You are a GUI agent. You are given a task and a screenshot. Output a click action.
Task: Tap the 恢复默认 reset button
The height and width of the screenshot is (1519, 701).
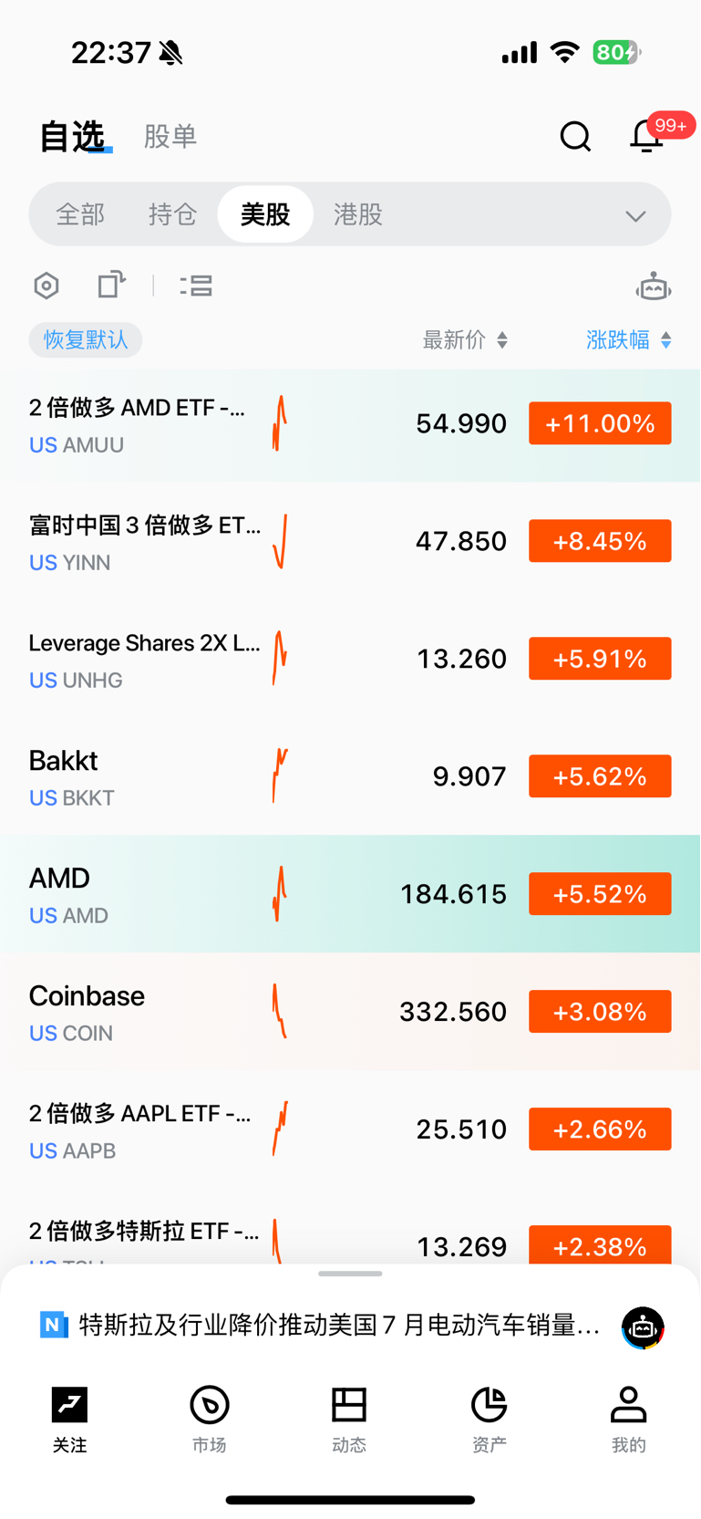click(x=86, y=340)
